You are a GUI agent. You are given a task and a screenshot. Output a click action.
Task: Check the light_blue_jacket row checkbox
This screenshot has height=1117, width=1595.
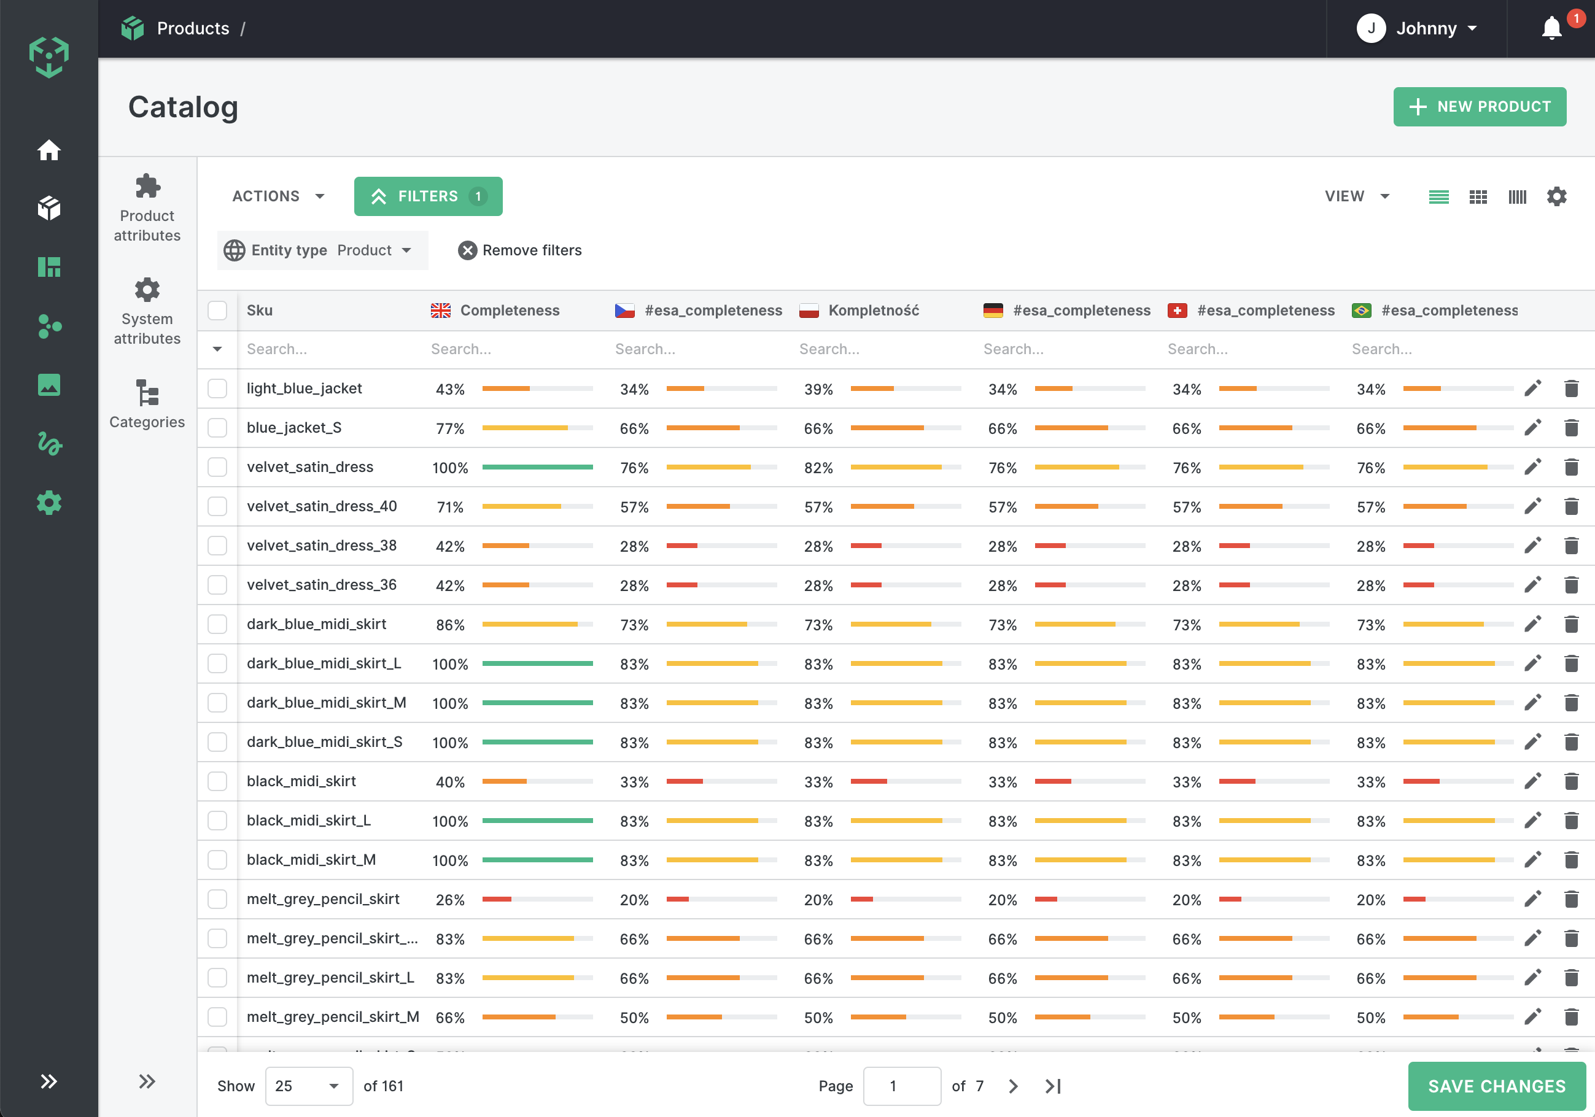[217, 388]
